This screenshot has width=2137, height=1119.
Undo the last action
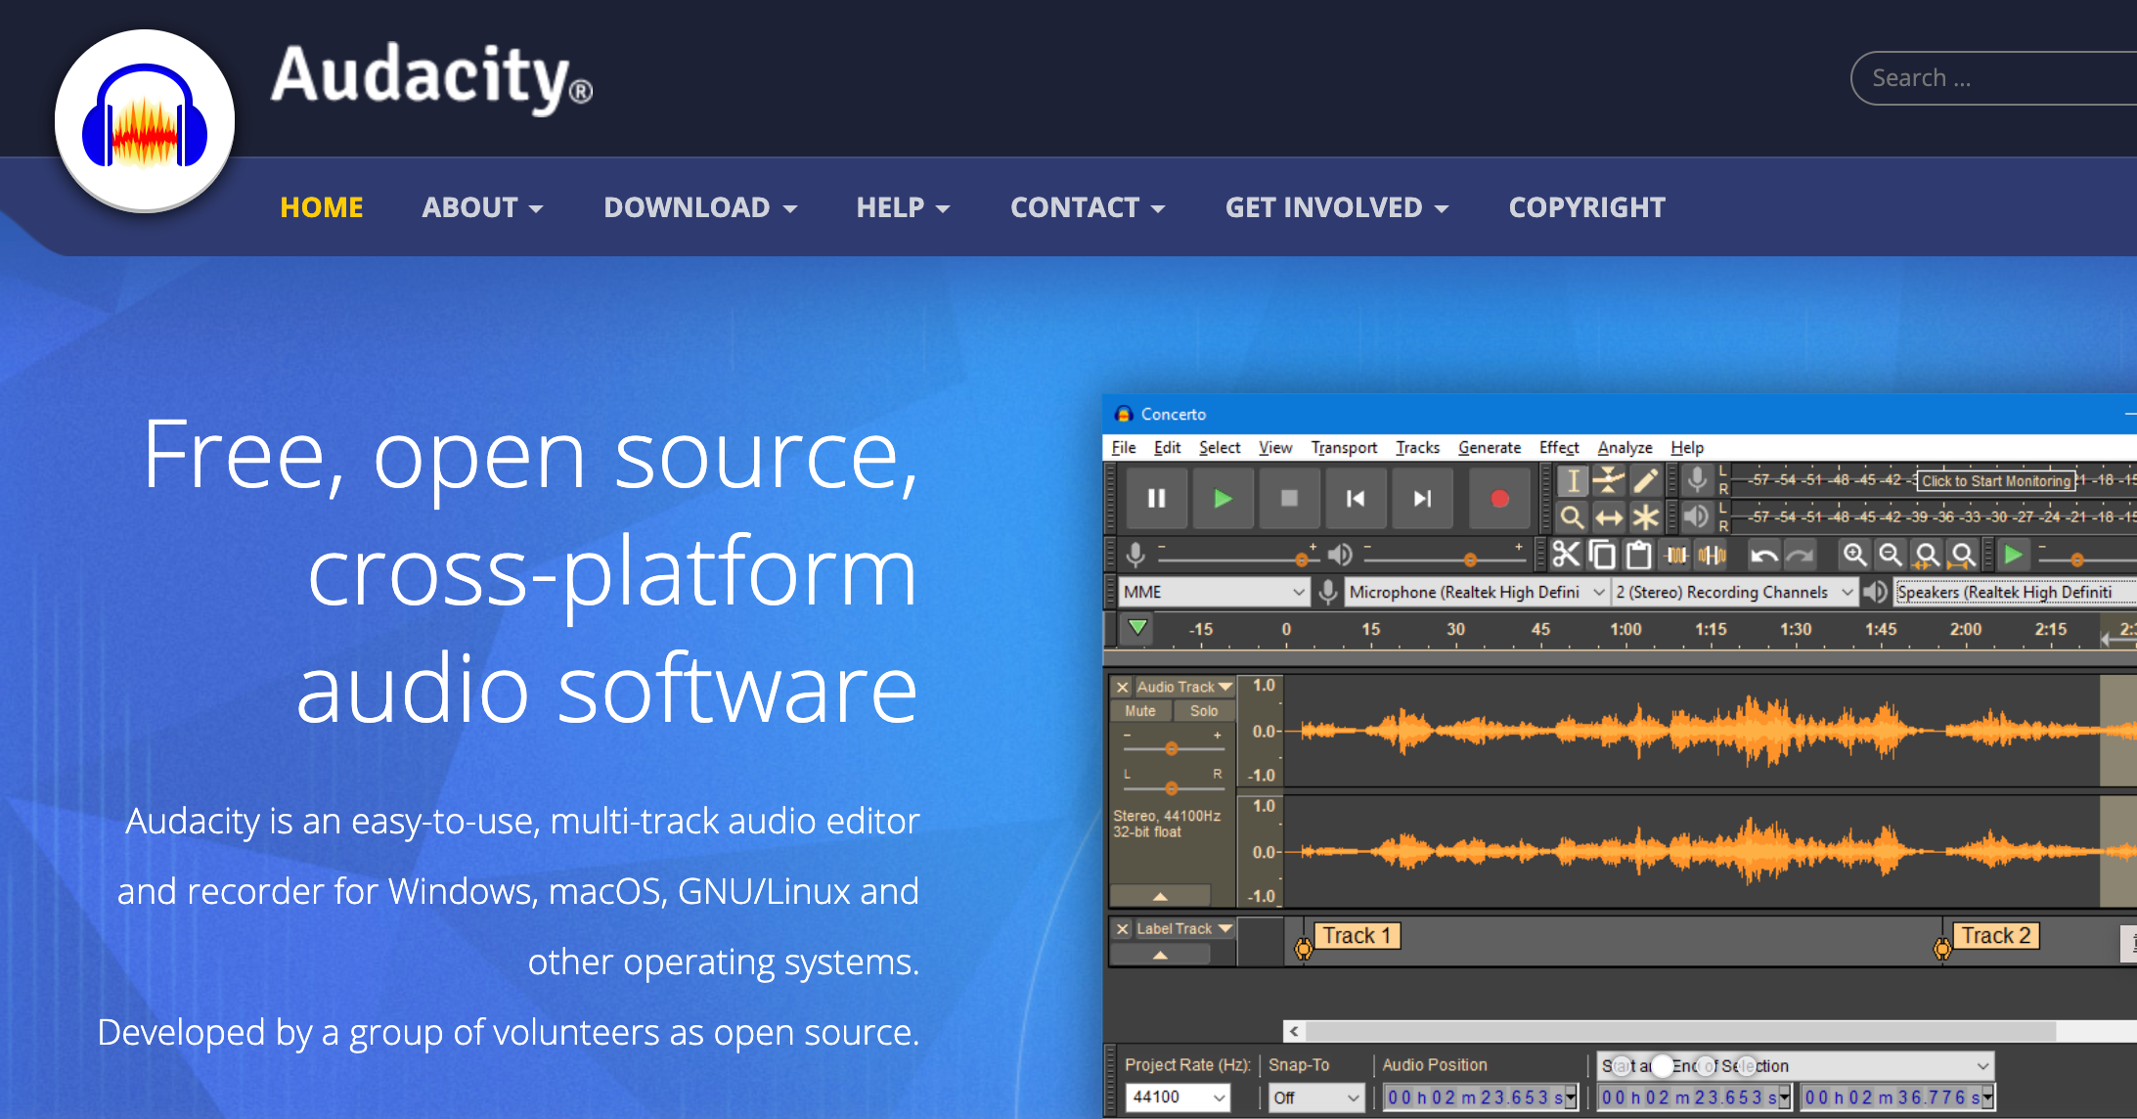pyautogui.click(x=1763, y=556)
